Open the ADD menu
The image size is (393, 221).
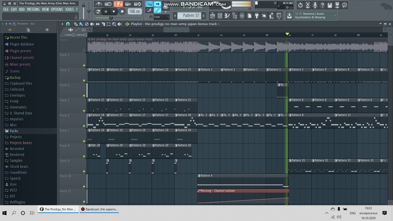coord(22,10)
